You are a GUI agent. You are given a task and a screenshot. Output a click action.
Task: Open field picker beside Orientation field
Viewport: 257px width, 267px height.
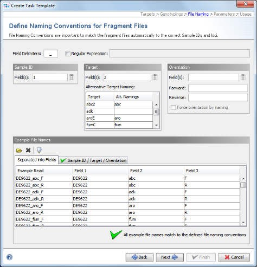(243, 77)
